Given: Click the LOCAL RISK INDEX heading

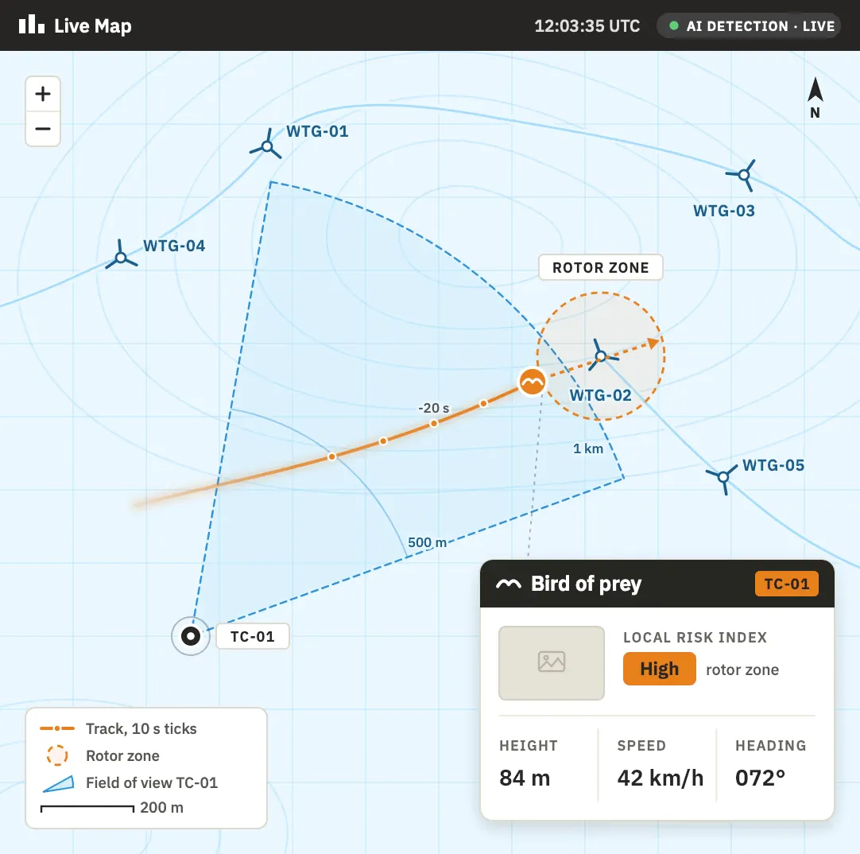Looking at the screenshot, I should coord(695,637).
